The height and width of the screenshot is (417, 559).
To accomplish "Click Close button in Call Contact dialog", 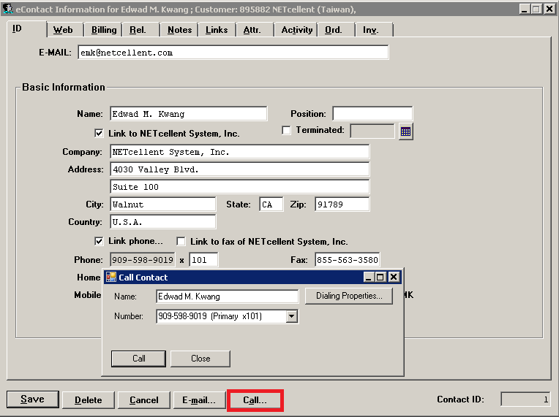I will 200,359.
